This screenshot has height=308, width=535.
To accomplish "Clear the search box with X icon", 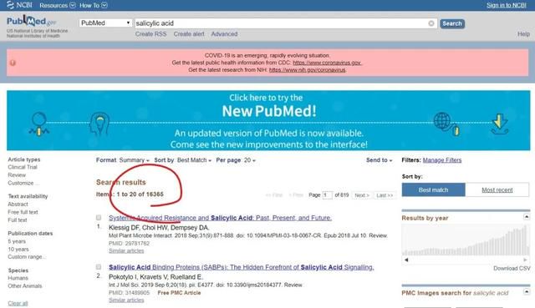I will coord(431,23).
